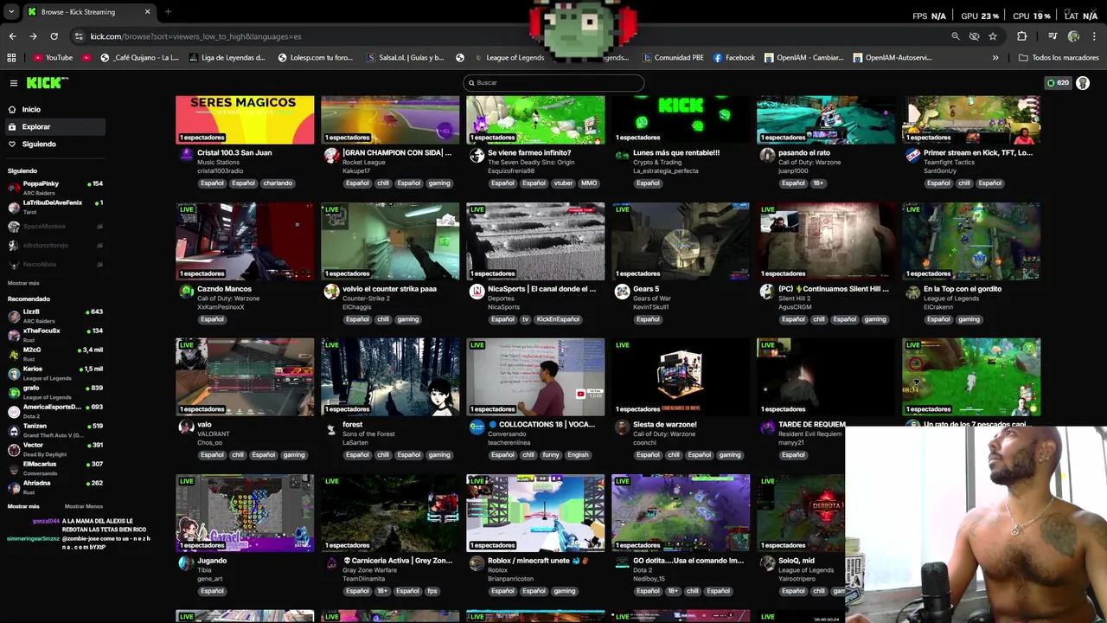The width and height of the screenshot is (1107, 623).
Task: Click the Buscar search field
Action: pos(553,83)
